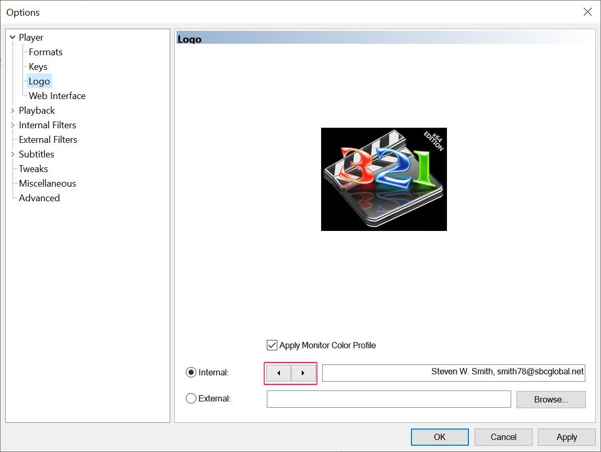Viewport: 601px width, 452px height.
Task: Select the External Filters page
Action: (48, 139)
